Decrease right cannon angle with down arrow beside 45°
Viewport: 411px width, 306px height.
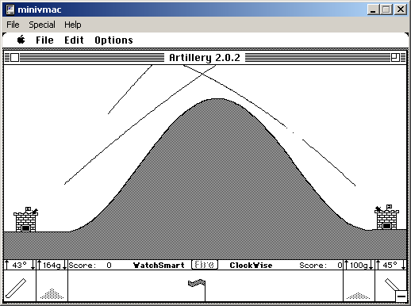(403, 265)
